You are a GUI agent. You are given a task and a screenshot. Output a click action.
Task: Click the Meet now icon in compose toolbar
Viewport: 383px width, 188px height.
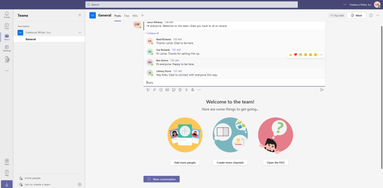click(180, 90)
